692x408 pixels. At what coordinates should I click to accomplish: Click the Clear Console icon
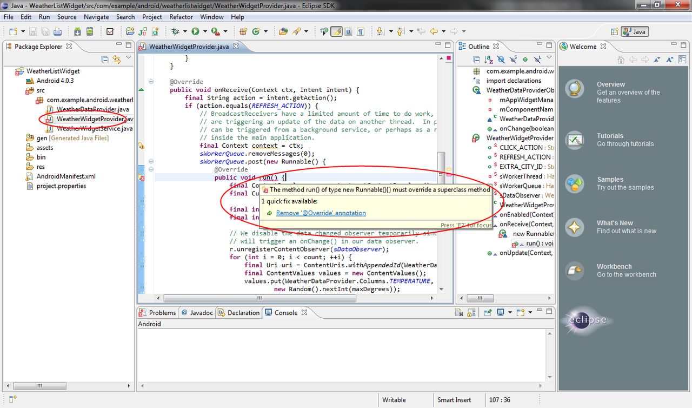(460, 312)
